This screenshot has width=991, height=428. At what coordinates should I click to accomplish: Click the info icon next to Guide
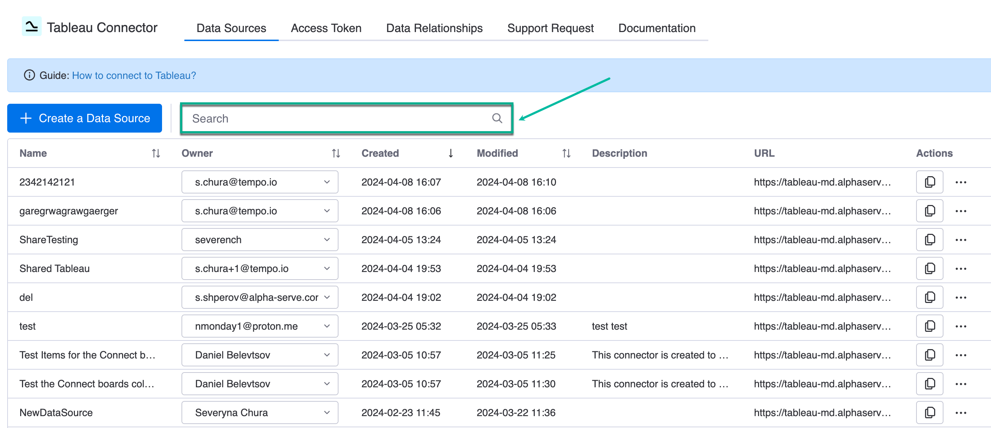(x=30, y=75)
